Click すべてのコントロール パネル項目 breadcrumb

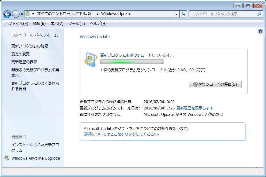coord(66,14)
